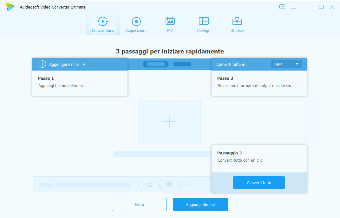Viewport: 340px width, 218px height.
Task: Expand the Aggiungere i file dropdown arrow
Action: pos(84,65)
